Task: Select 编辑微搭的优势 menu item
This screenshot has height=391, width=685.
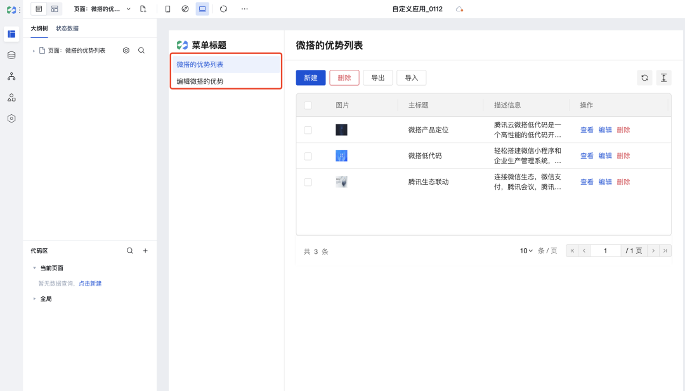Action: (226, 81)
